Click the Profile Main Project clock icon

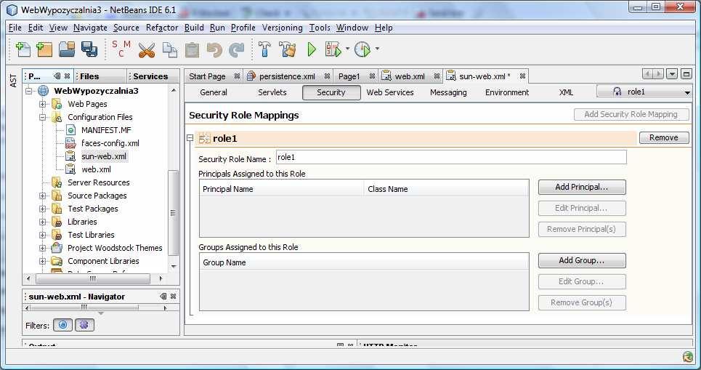point(362,49)
